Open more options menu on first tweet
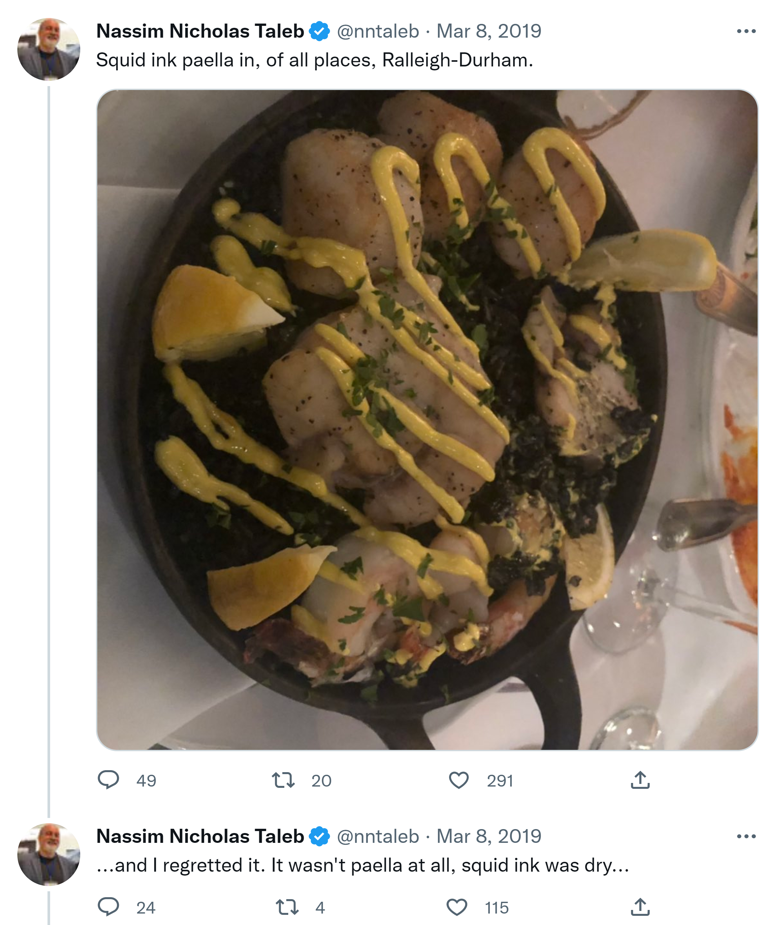 pos(746,31)
